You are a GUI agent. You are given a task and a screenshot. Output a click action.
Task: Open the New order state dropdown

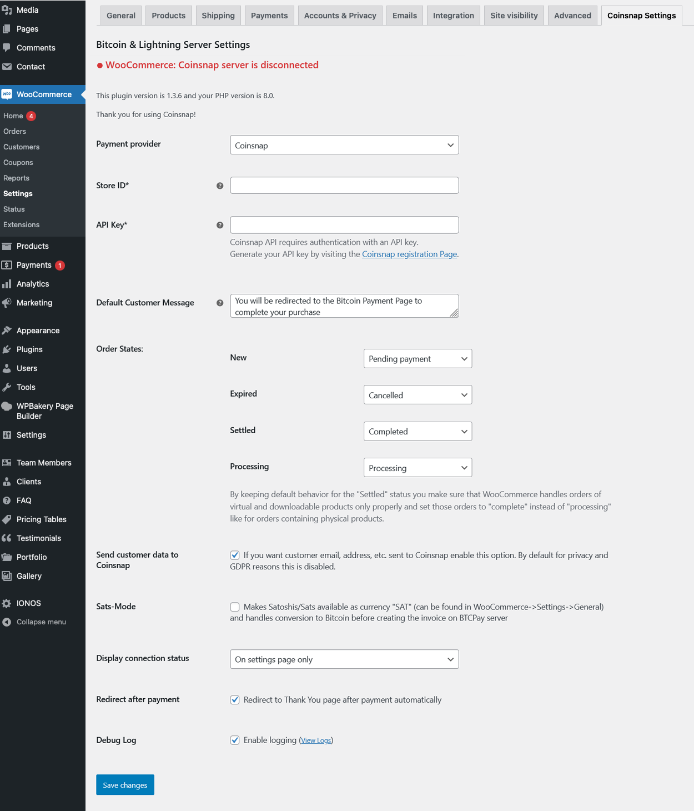pyautogui.click(x=418, y=359)
